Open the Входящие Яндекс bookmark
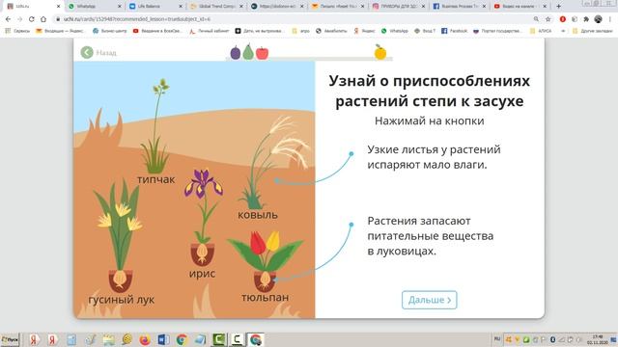This screenshot has height=347, width=618. [60, 31]
